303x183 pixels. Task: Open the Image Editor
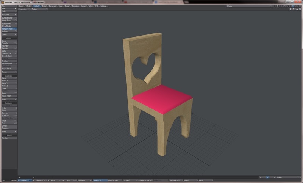(x=9, y=20)
